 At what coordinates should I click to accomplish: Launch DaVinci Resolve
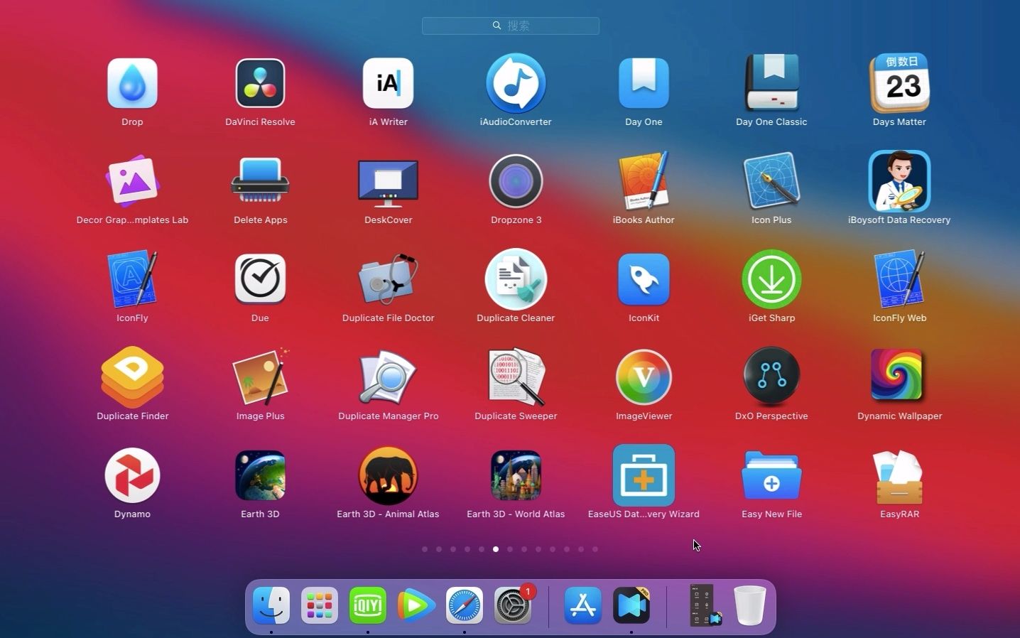260,83
